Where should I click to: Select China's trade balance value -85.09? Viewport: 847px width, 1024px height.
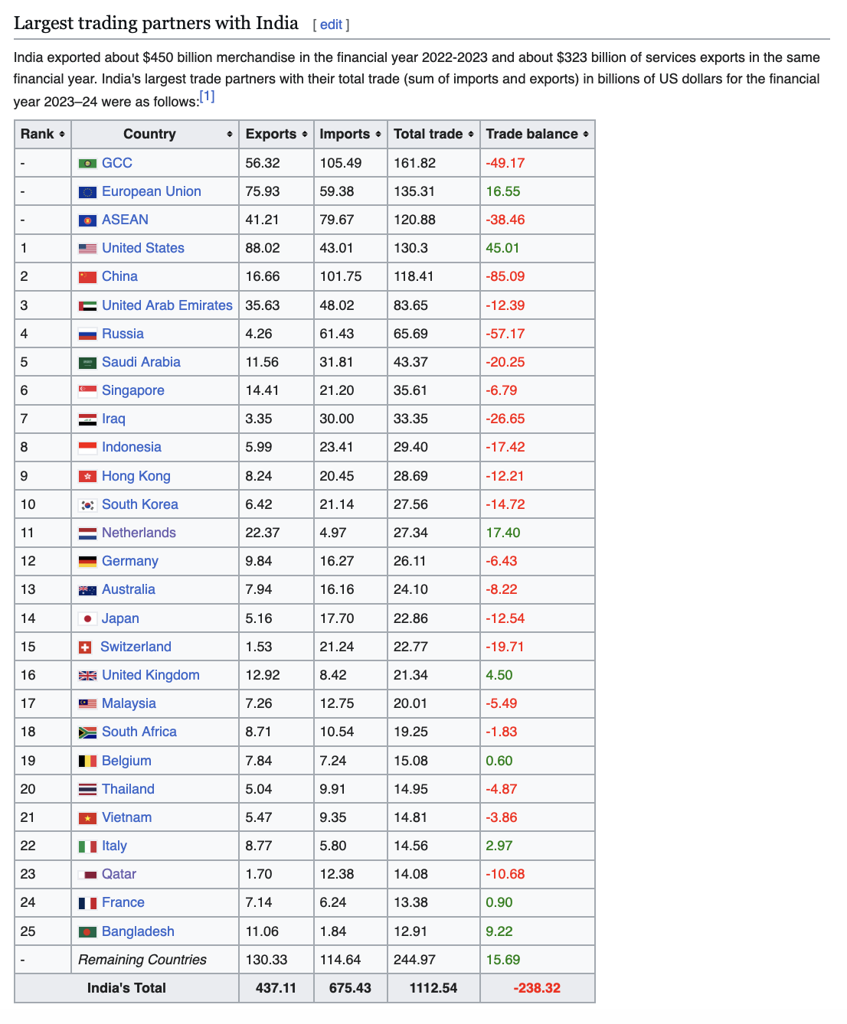(505, 276)
